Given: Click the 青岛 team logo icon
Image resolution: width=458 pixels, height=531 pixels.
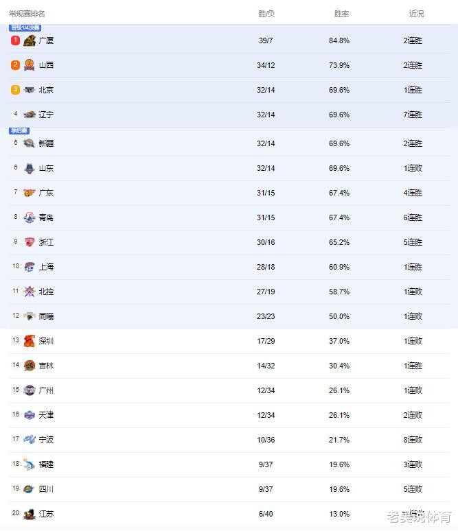Looking at the screenshot, I should coord(30,217).
